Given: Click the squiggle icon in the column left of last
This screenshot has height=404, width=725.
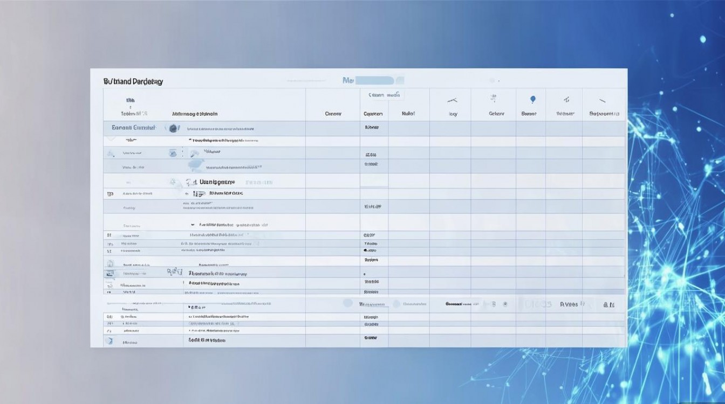Looking at the screenshot, I should click(x=566, y=99).
